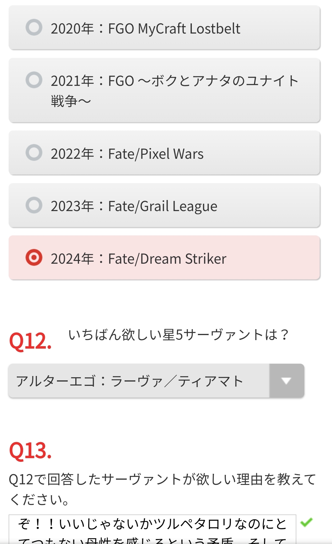Click the 'FGO MyCraft Lostbelt' option text
The image size is (332, 544).
pyautogui.click(x=174, y=29)
